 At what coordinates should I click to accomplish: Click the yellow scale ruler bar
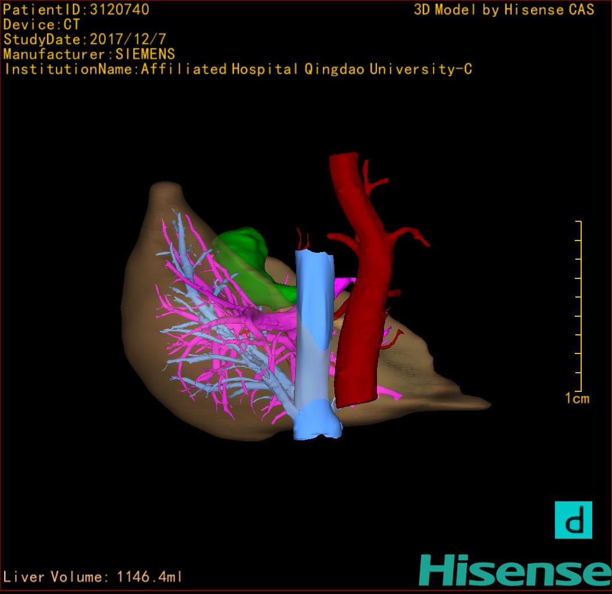(579, 306)
